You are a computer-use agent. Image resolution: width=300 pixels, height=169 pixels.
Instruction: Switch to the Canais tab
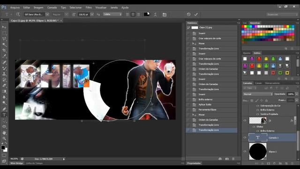[x=258, y=83]
